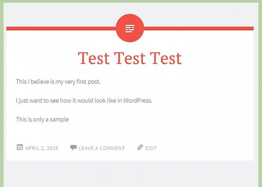The width and height of the screenshot is (262, 187).
Task: Open the "Test Test Test" post title
Action: click(130, 58)
